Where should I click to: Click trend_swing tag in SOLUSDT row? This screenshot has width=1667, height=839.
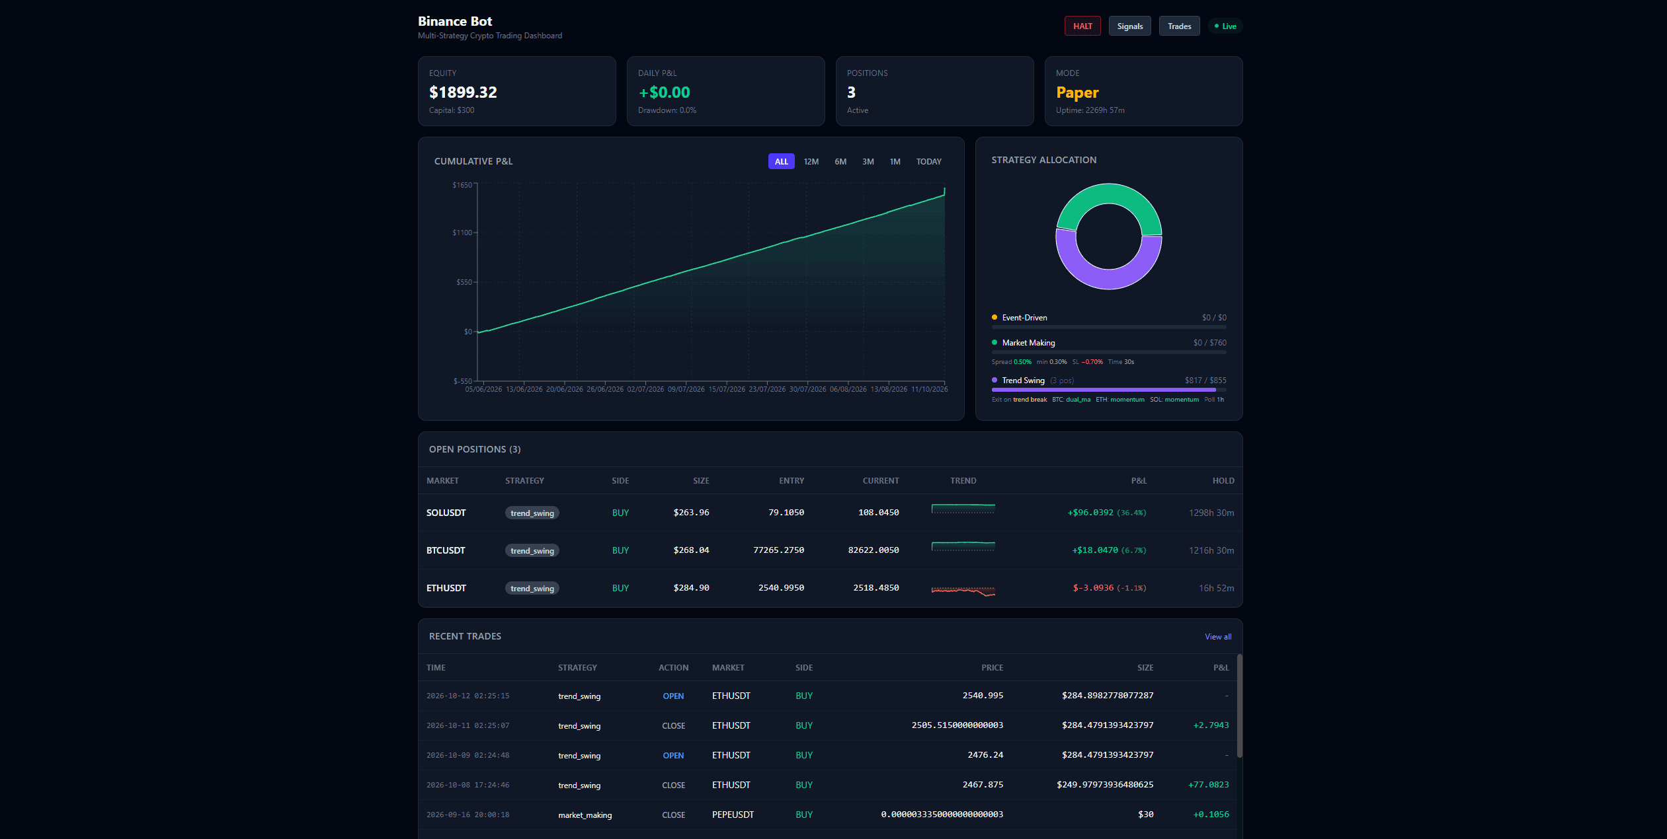pyautogui.click(x=532, y=513)
